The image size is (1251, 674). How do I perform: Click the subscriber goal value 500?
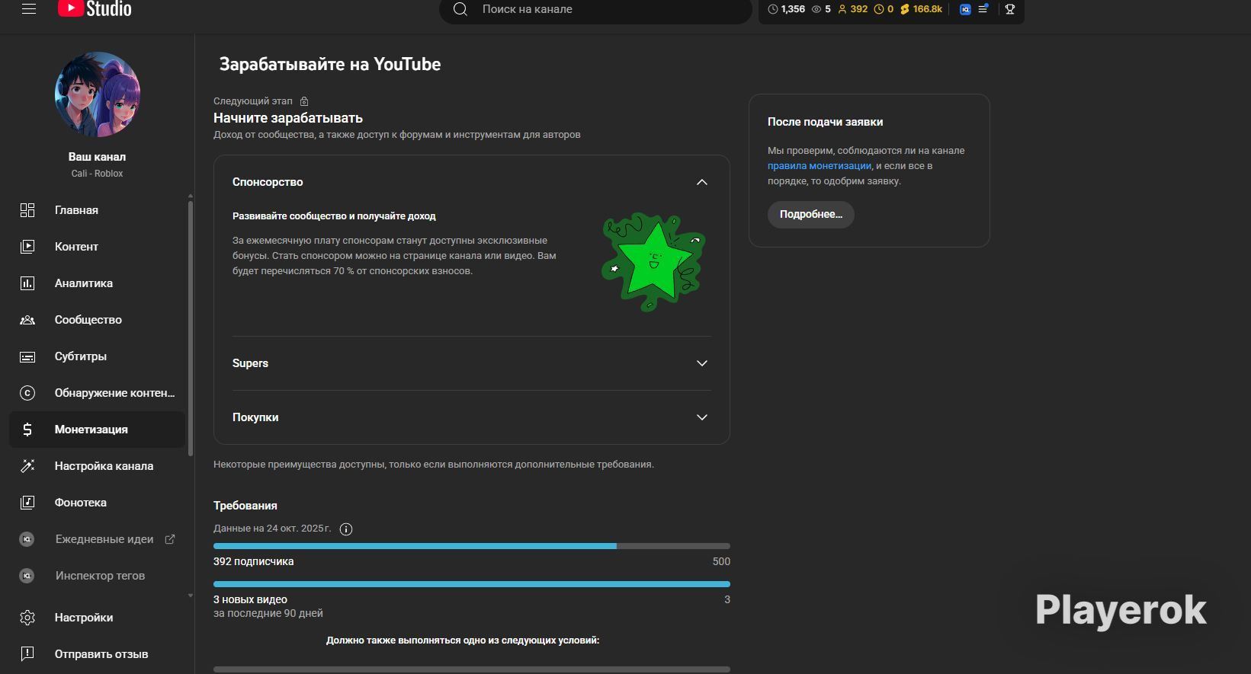[721, 561]
